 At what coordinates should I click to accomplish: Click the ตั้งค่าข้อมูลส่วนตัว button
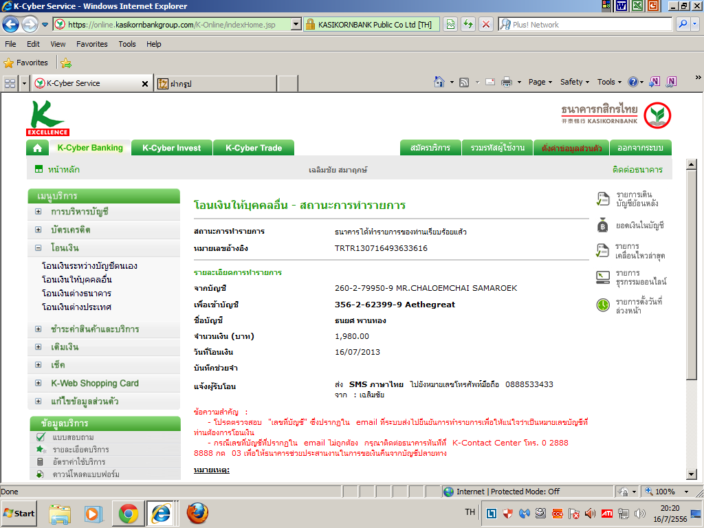click(571, 148)
